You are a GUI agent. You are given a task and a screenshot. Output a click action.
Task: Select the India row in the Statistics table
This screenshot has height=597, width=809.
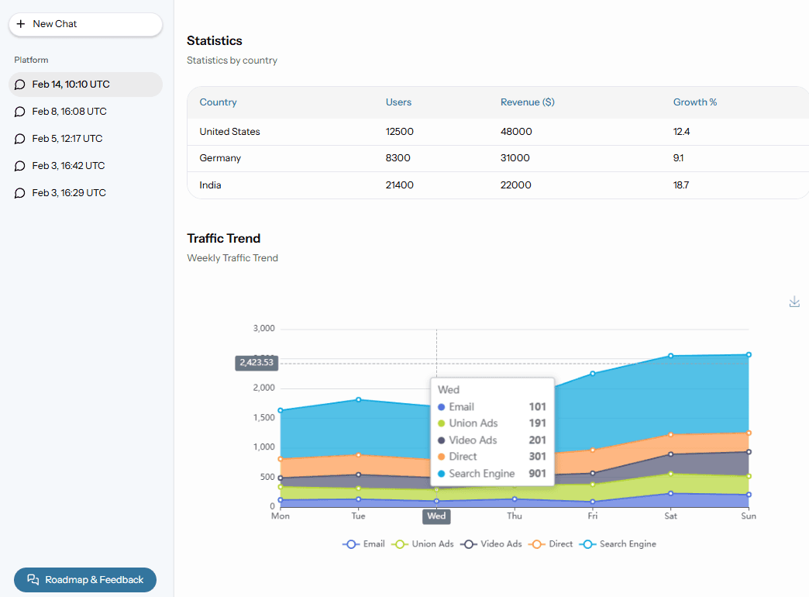click(496, 185)
